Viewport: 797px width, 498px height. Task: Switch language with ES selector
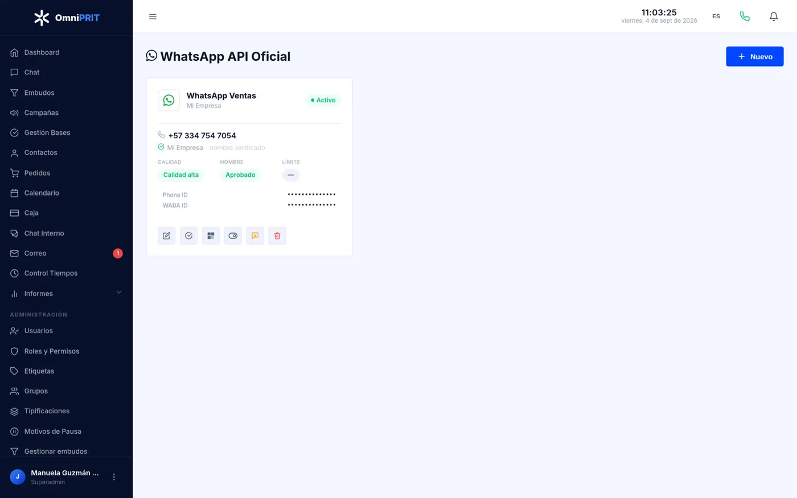pos(716,16)
